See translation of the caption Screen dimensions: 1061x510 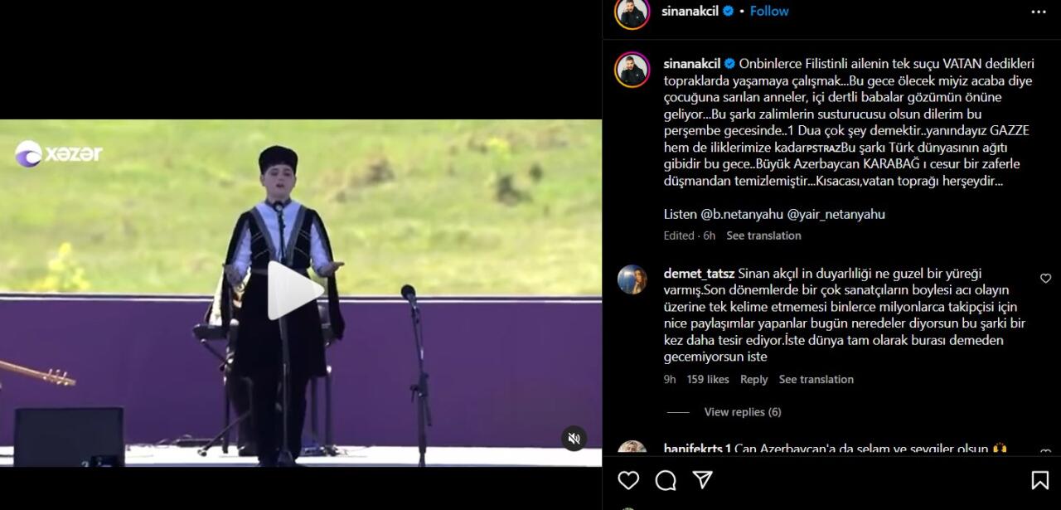click(763, 236)
